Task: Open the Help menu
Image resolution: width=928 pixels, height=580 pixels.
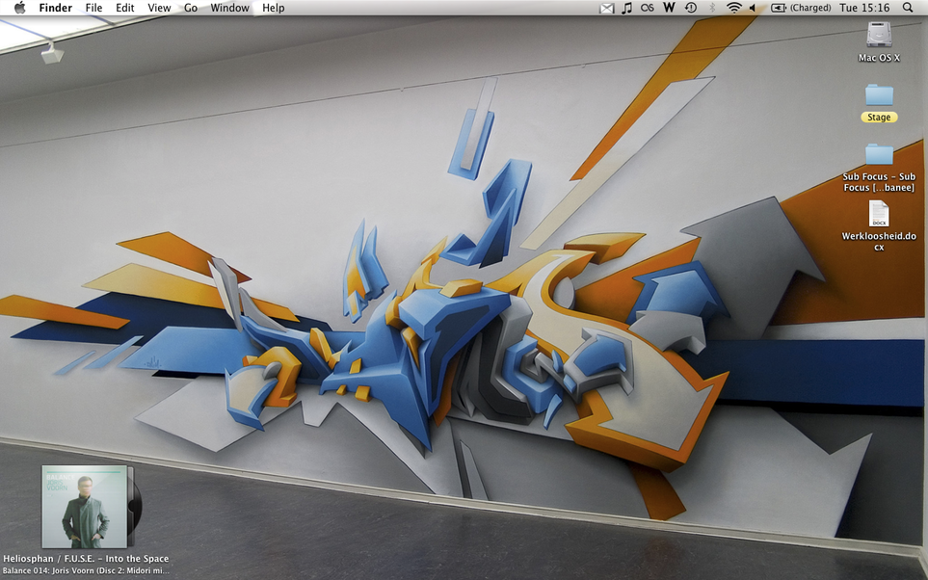Action: click(x=274, y=8)
